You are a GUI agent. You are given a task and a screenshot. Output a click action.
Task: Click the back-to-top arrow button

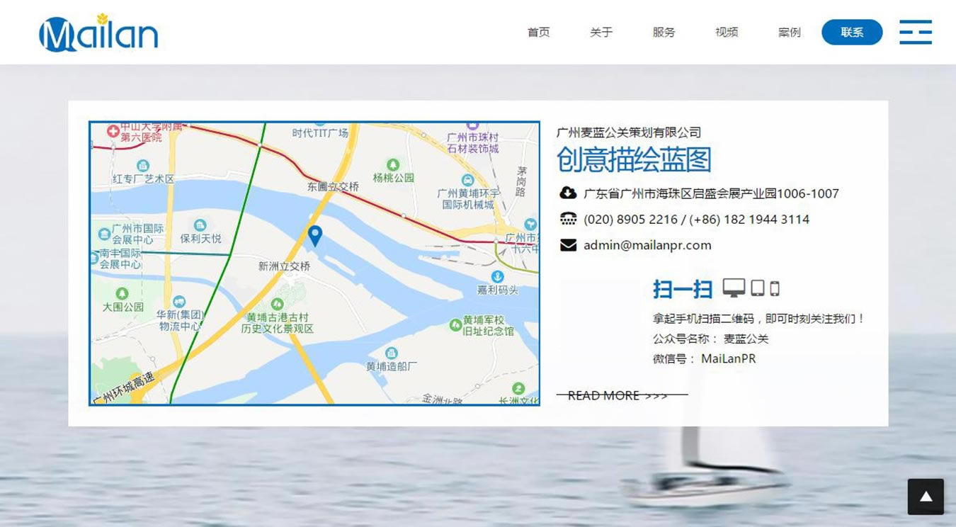coord(925,497)
